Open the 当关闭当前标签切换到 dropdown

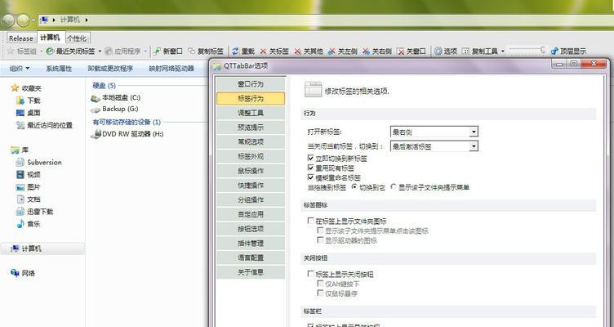(x=434, y=146)
